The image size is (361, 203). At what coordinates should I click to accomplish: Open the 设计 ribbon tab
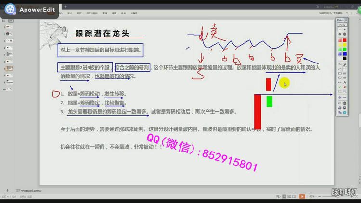[x=70, y=13]
